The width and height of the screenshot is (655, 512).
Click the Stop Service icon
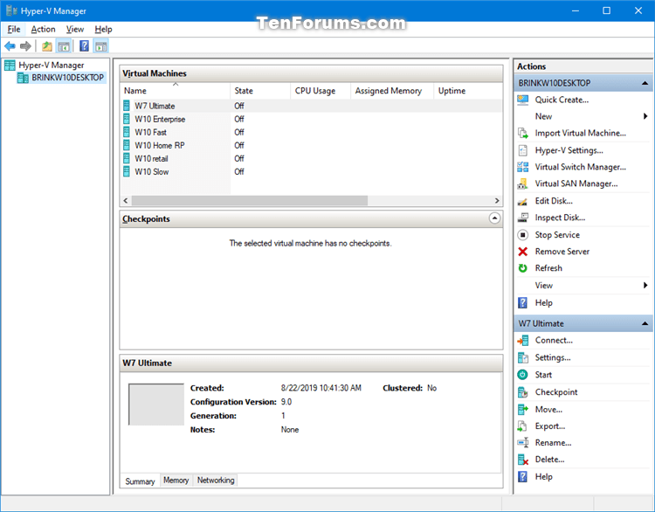click(522, 235)
